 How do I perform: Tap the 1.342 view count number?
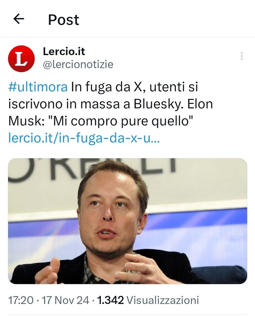(x=110, y=300)
